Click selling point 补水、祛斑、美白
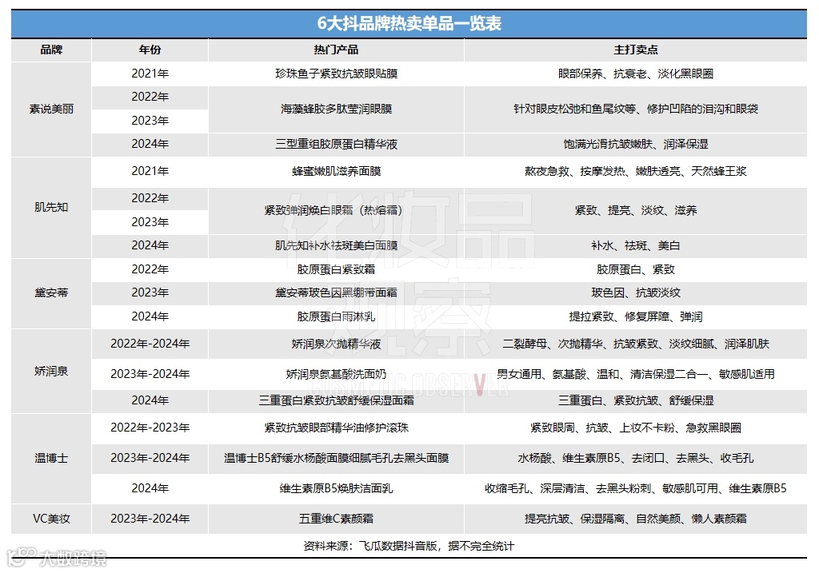Image resolution: width=819 pixels, height=573 pixels. [636, 245]
